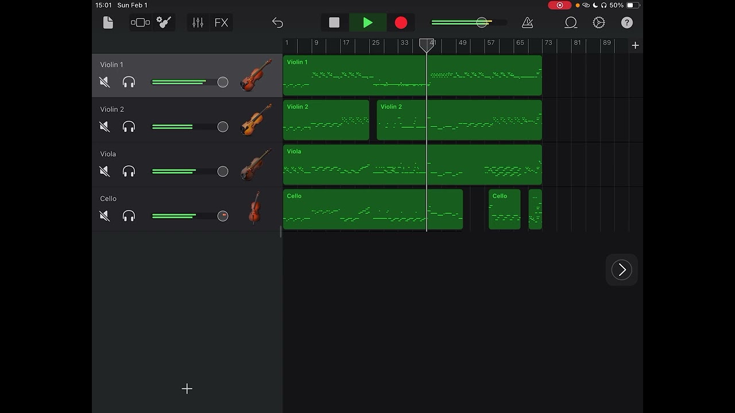
Task: Solo the Violin 2 track
Action: (x=129, y=127)
